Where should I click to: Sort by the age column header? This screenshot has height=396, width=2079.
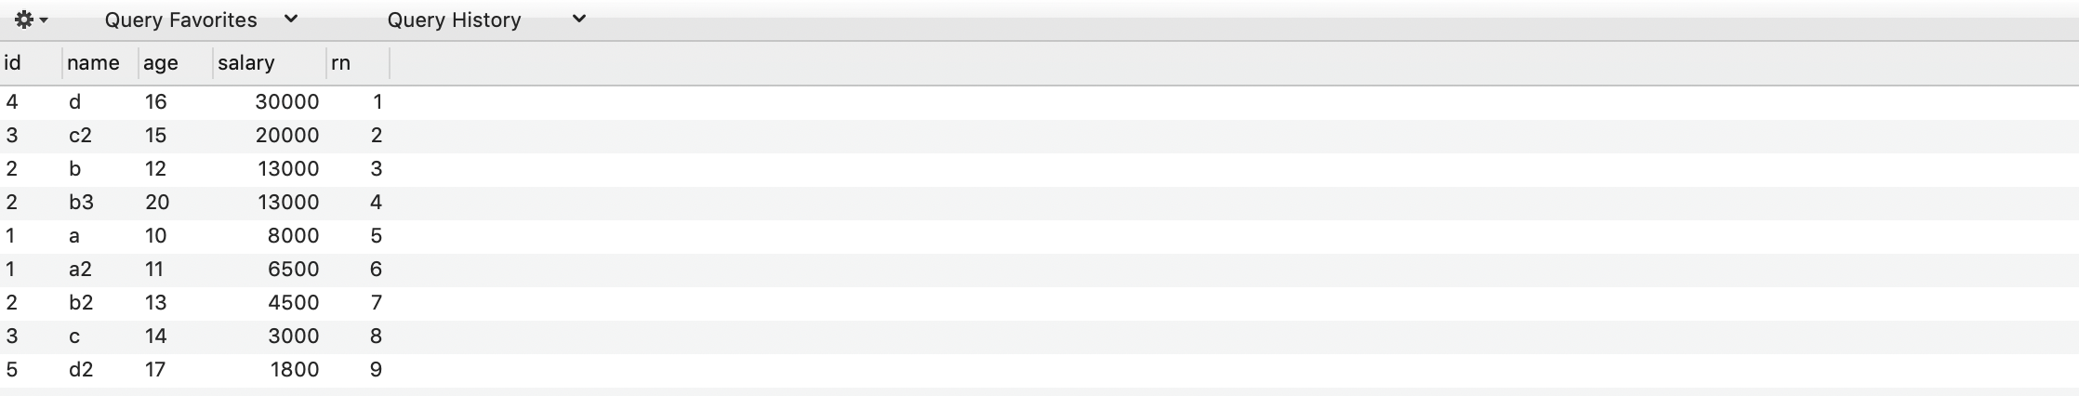pos(176,63)
